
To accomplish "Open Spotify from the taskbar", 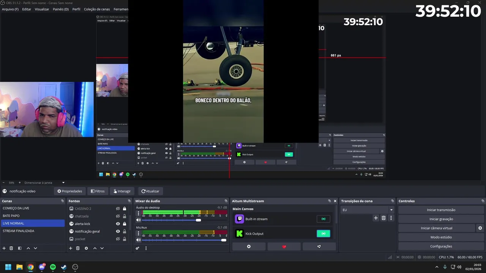I will click(53, 267).
